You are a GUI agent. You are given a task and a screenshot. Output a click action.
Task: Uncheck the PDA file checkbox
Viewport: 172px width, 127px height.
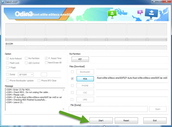point(72,78)
